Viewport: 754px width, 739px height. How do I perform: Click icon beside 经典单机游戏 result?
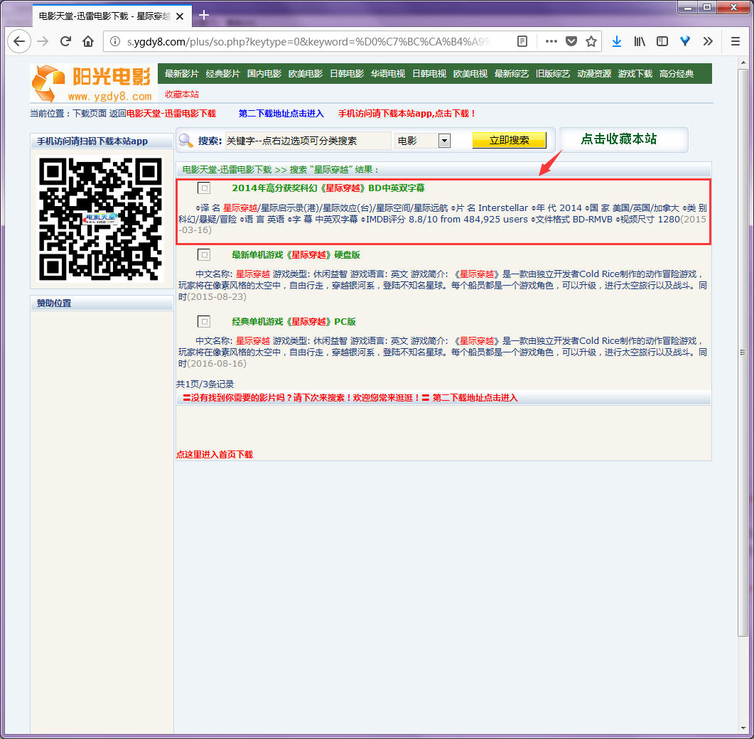(x=204, y=322)
